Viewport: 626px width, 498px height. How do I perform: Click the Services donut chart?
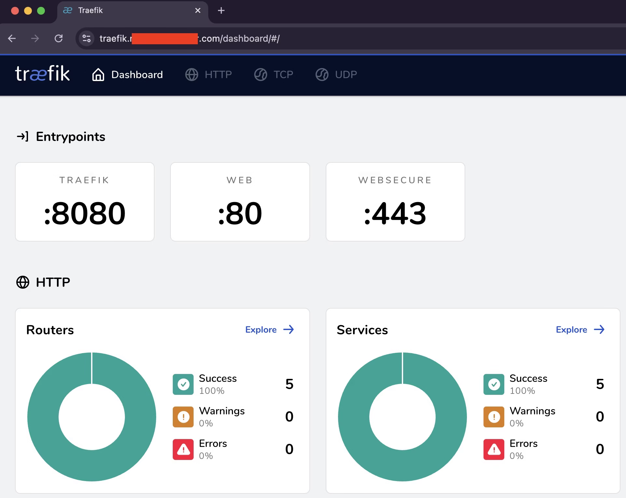(x=402, y=417)
